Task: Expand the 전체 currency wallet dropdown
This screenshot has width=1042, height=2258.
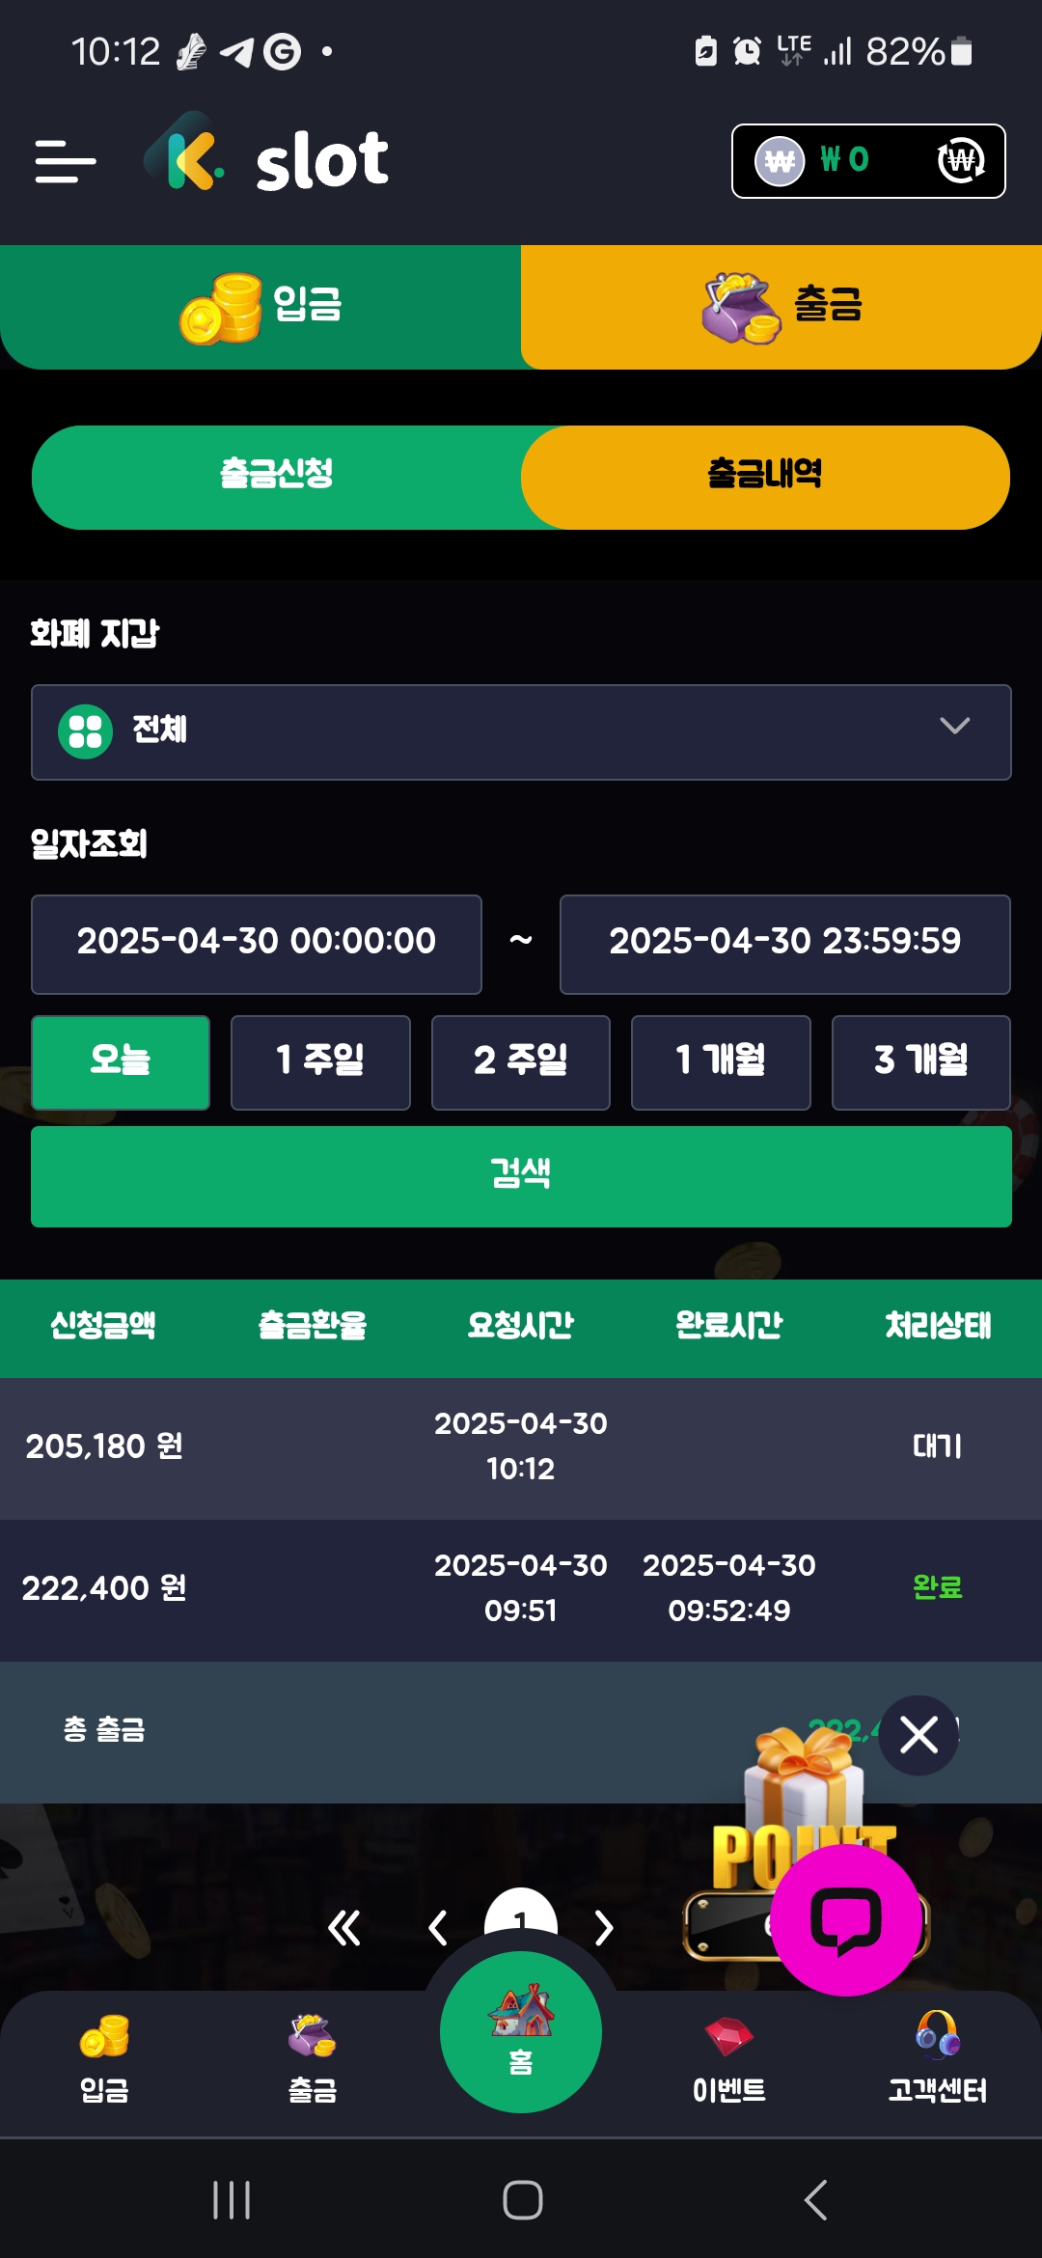Action: pyautogui.click(x=521, y=731)
